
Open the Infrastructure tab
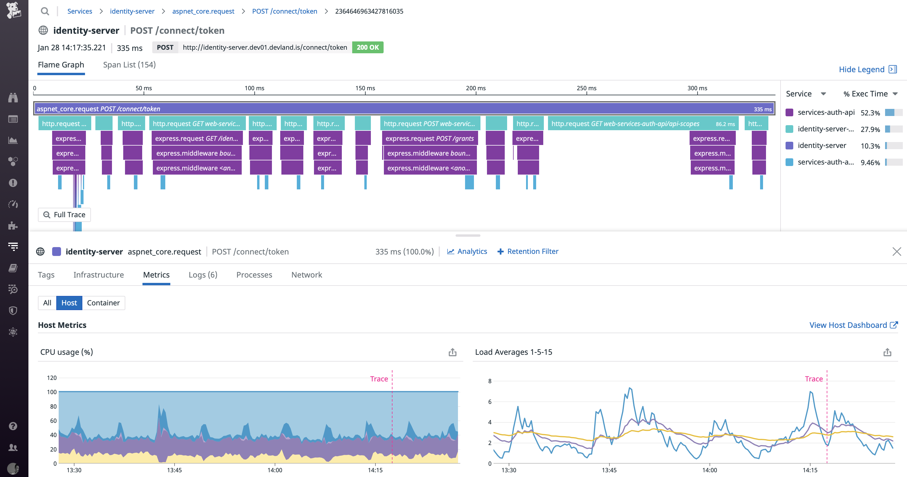(99, 275)
